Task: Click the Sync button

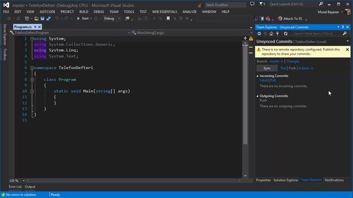Action: 267,68
